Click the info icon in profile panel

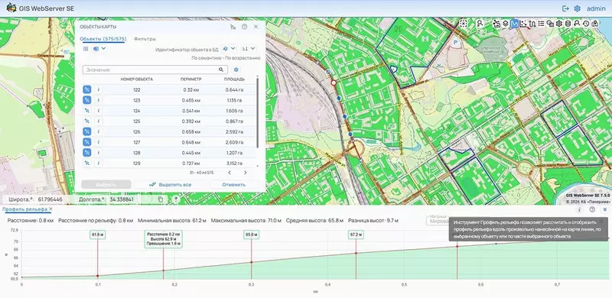[x=580, y=210]
